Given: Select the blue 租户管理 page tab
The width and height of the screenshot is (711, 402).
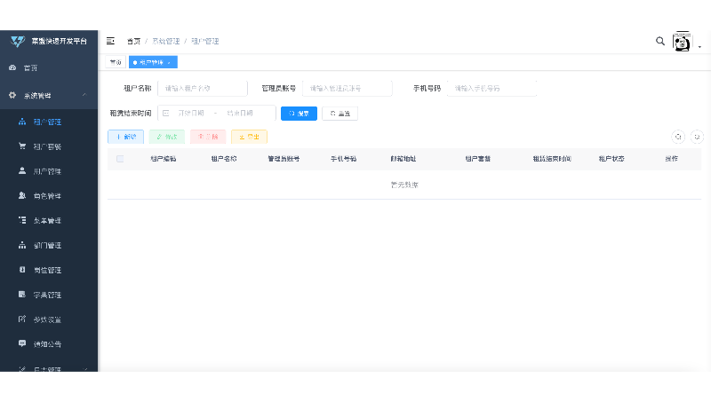Looking at the screenshot, I should click(x=151, y=62).
